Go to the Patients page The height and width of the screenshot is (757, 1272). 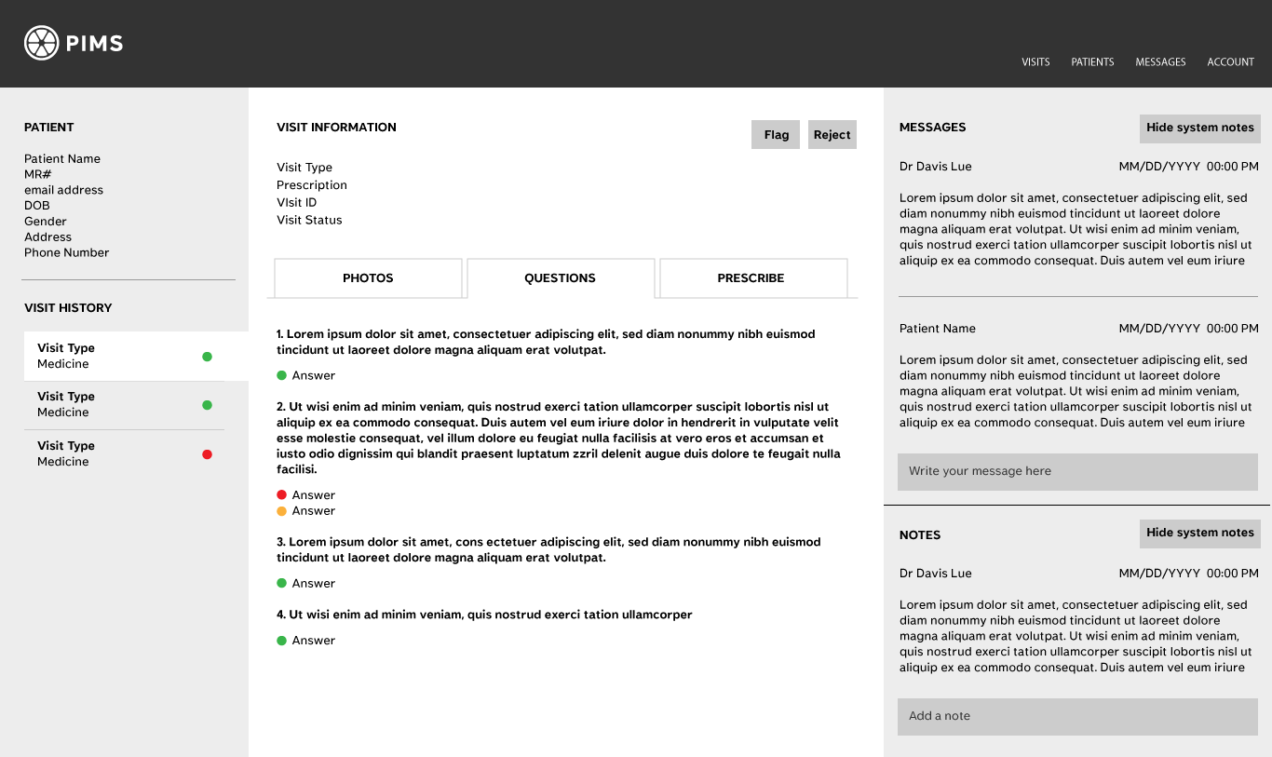point(1092,62)
